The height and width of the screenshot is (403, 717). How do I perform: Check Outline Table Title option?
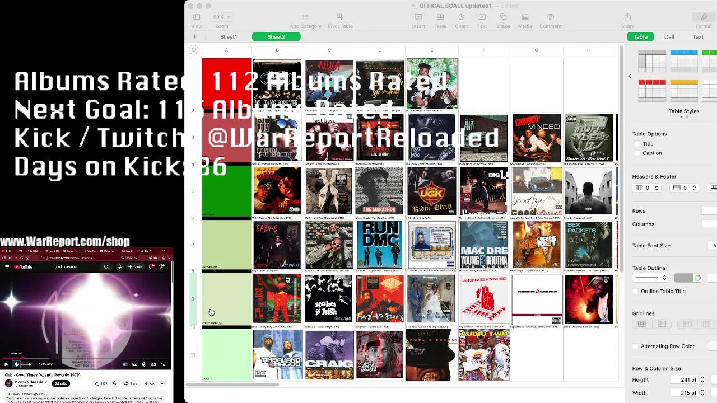635,291
